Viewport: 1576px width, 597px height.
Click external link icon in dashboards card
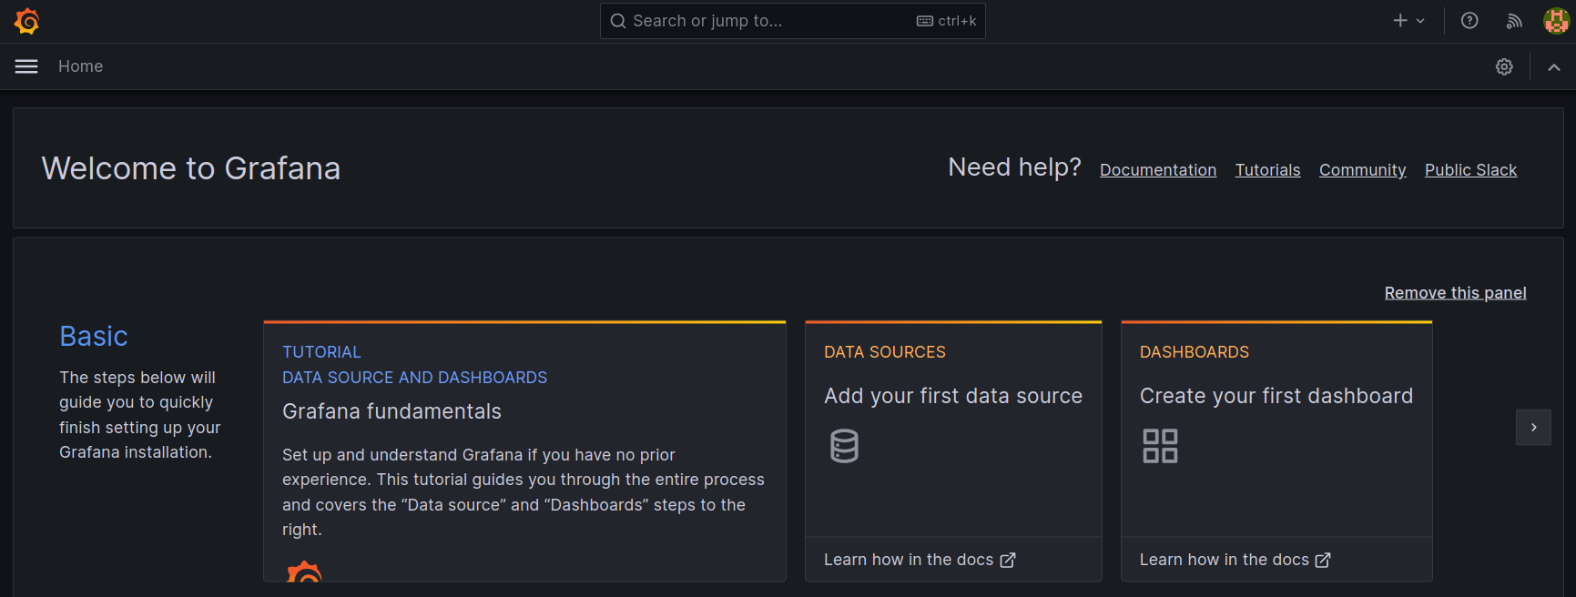point(1323,561)
